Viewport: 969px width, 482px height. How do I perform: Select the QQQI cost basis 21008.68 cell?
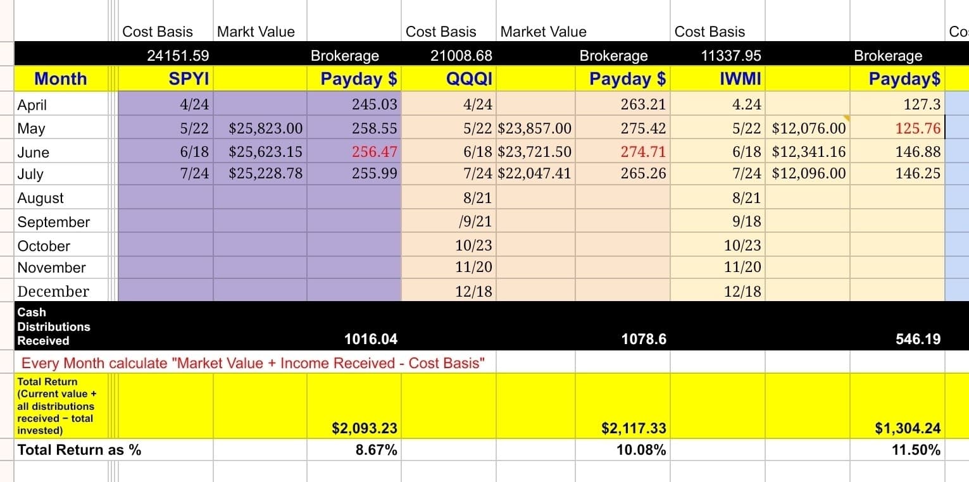coord(449,55)
